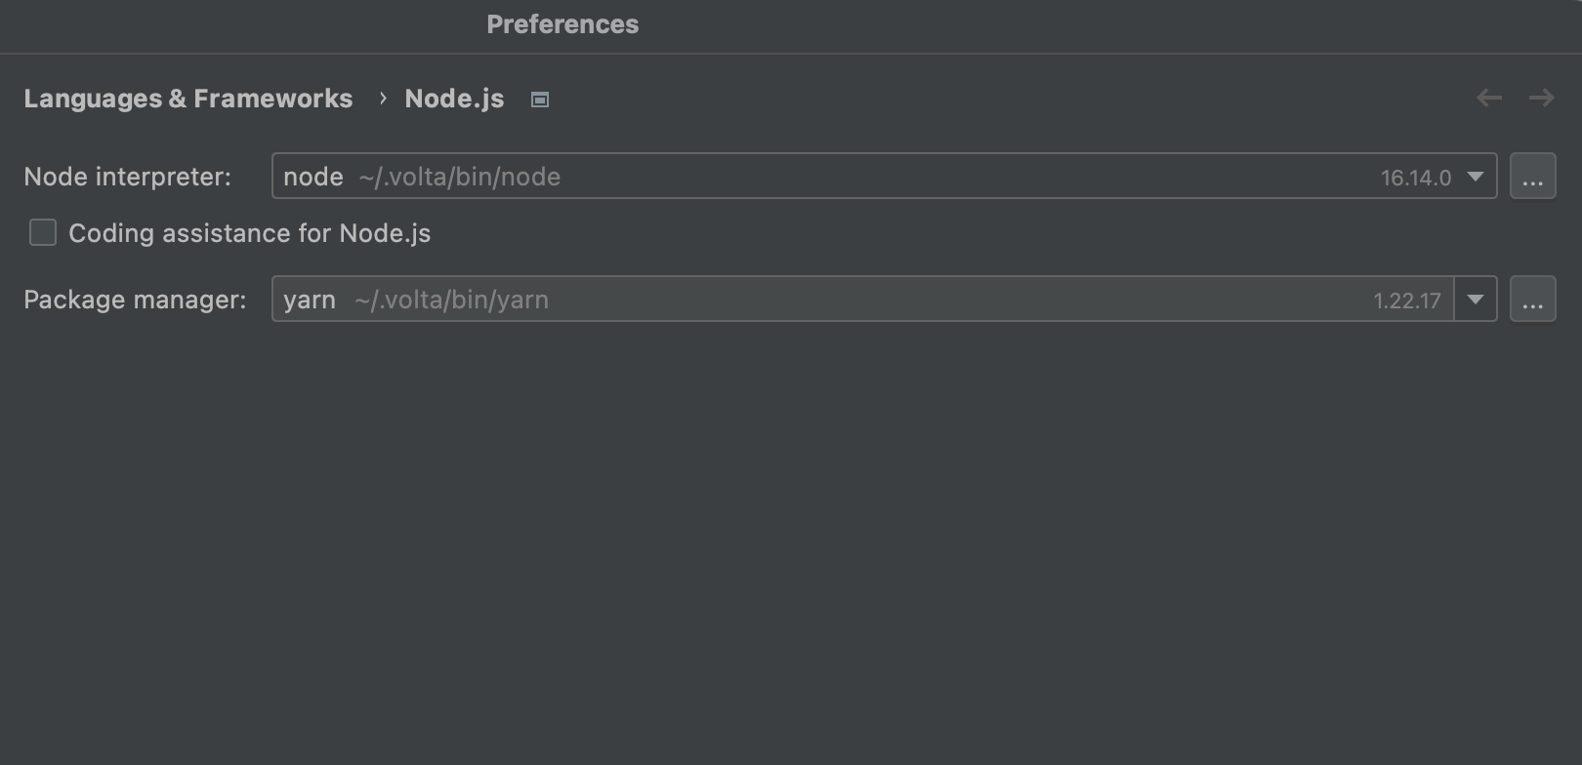The height and width of the screenshot is (765, 1582).
Task: Click the Node version 16.14.0 text
Action: tap(1415, 178)
